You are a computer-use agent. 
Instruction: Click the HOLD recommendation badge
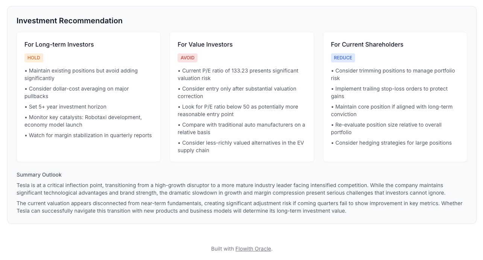tap(34, 58)
